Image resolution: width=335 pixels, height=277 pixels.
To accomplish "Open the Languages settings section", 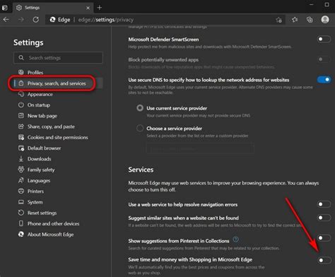I will 39,181.
